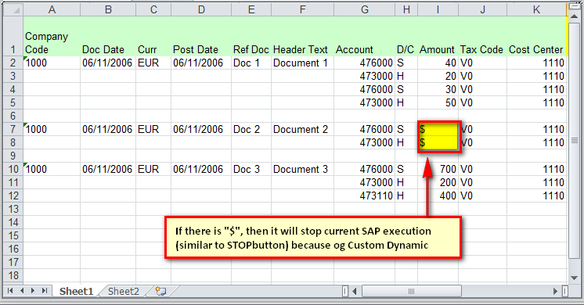The height and width of the screenshot is (305, 584).
Task: Select column A header
Action: (52, 9)
